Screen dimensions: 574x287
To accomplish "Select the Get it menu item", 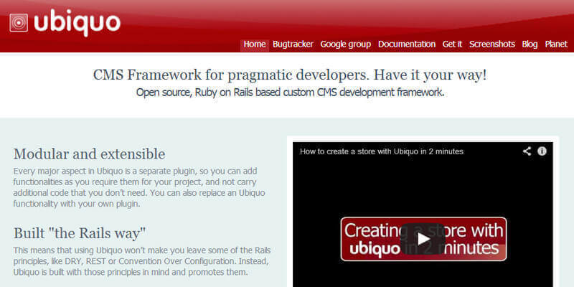I will click(x=453, y=44).
